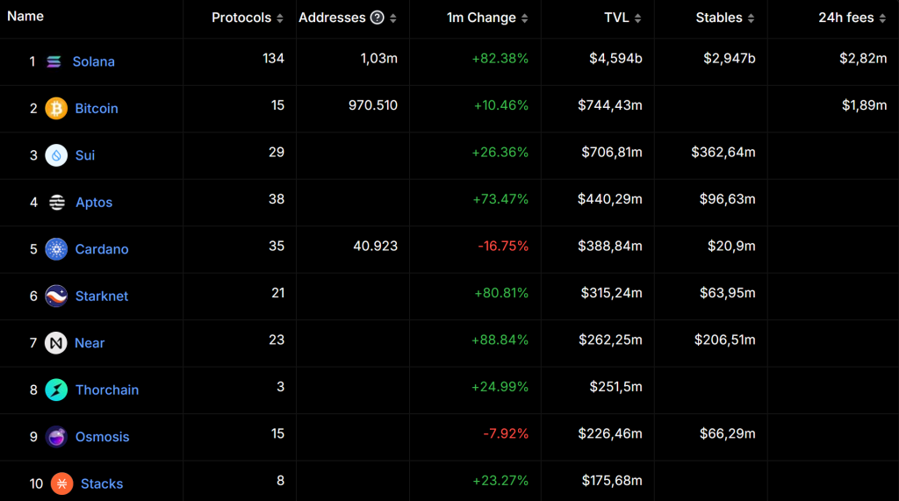Sort table by Protocols column arrows
This screenshot has height=501, width=899.
[280, 18]
